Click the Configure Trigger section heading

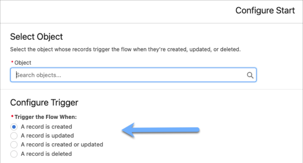(44, 103)
